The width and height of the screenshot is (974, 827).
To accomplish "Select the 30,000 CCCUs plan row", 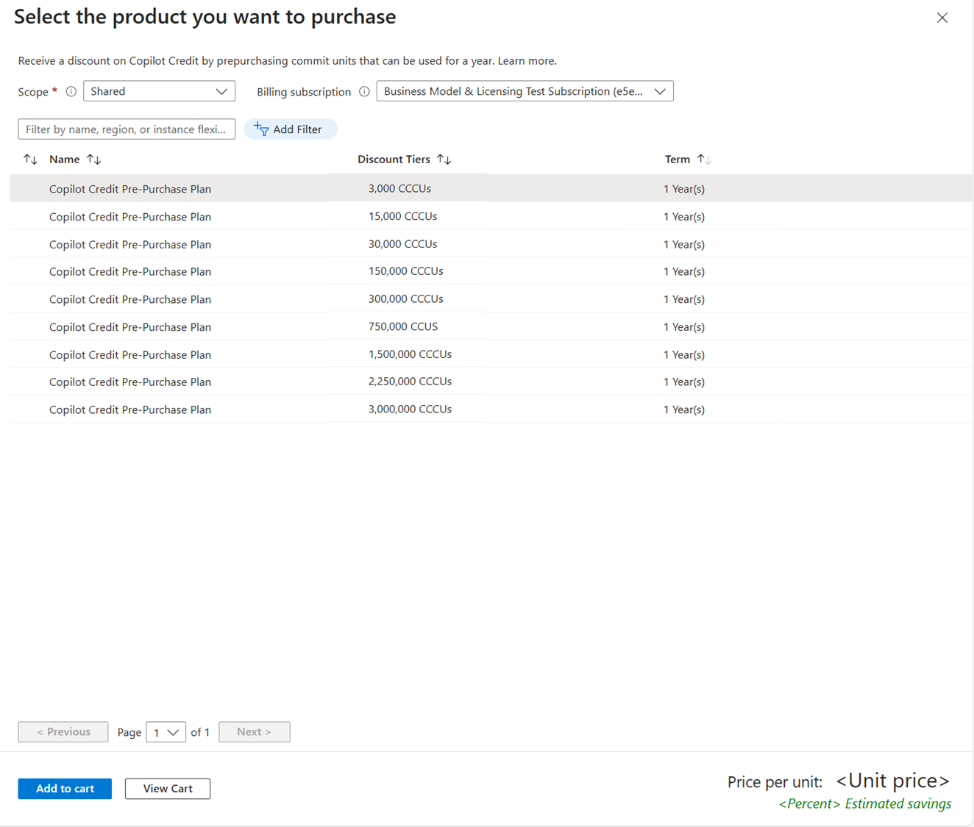I will tap(491, 244).
